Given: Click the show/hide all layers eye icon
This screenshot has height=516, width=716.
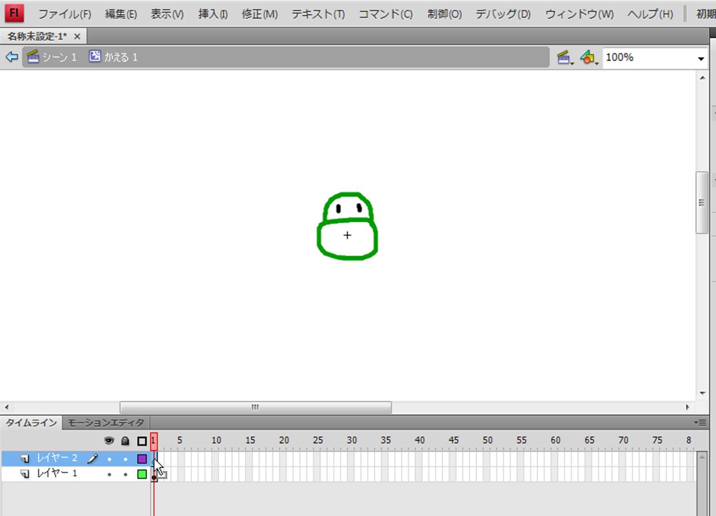Looking at the screenshot, I should 109,441.
